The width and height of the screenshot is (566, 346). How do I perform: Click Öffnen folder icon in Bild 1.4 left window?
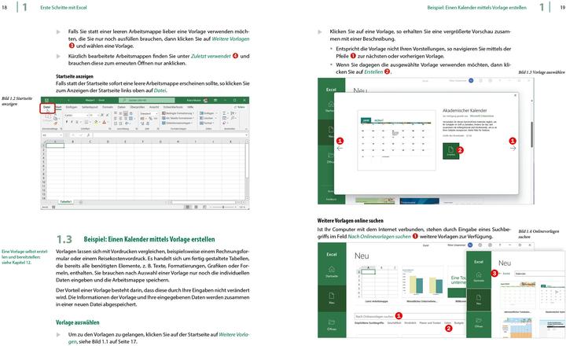tap(332, 324)
